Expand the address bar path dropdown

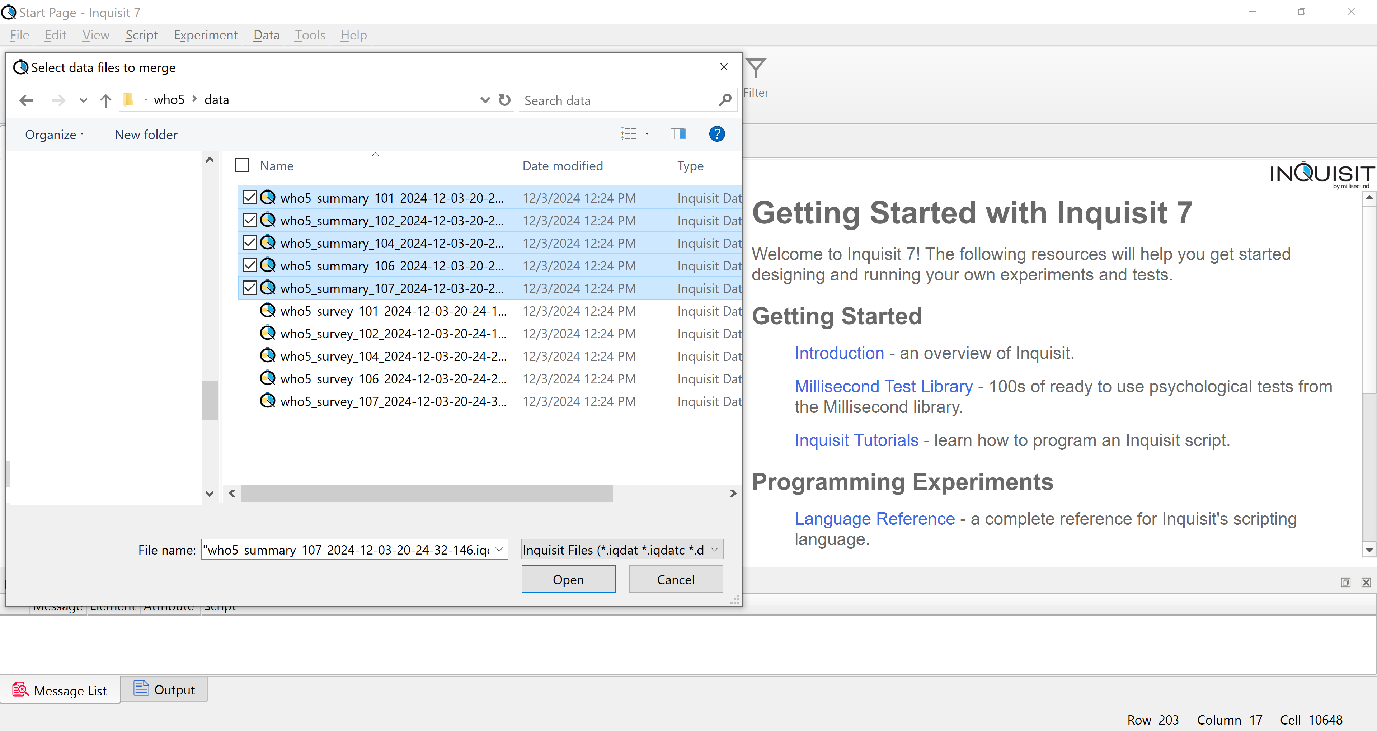click(x=485, y=100)
